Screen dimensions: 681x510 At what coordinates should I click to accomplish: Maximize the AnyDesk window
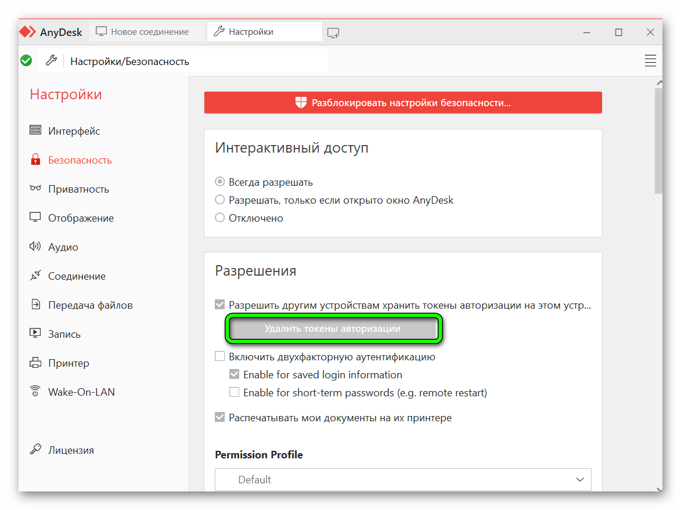coord(618,32)
